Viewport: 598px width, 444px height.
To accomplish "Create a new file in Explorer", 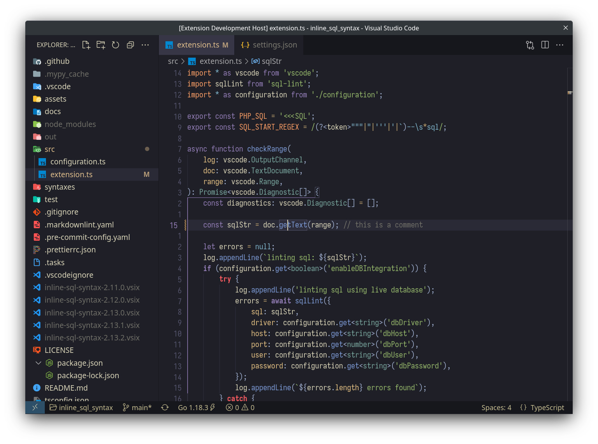I will point(86,45).
